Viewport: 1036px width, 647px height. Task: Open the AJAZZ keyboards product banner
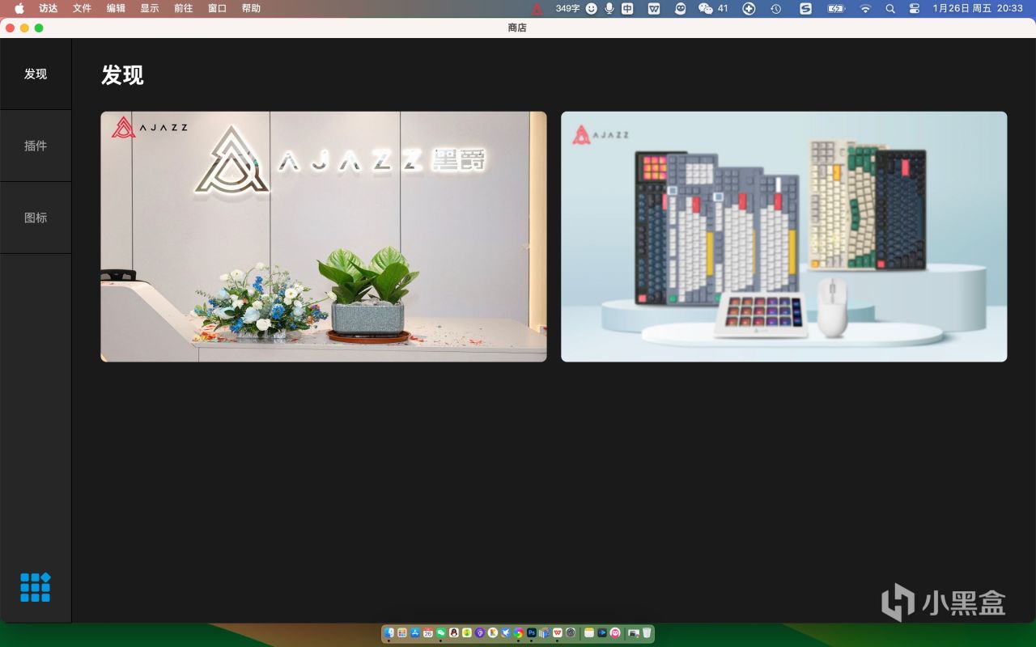point(784,236)
